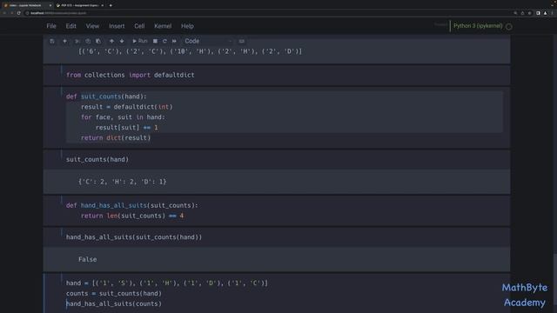Image resolution: width=557 pixels, height=313 pixels.
Task: Click the 'hand_has_all_suits(counts)' line
Action: 114,303
